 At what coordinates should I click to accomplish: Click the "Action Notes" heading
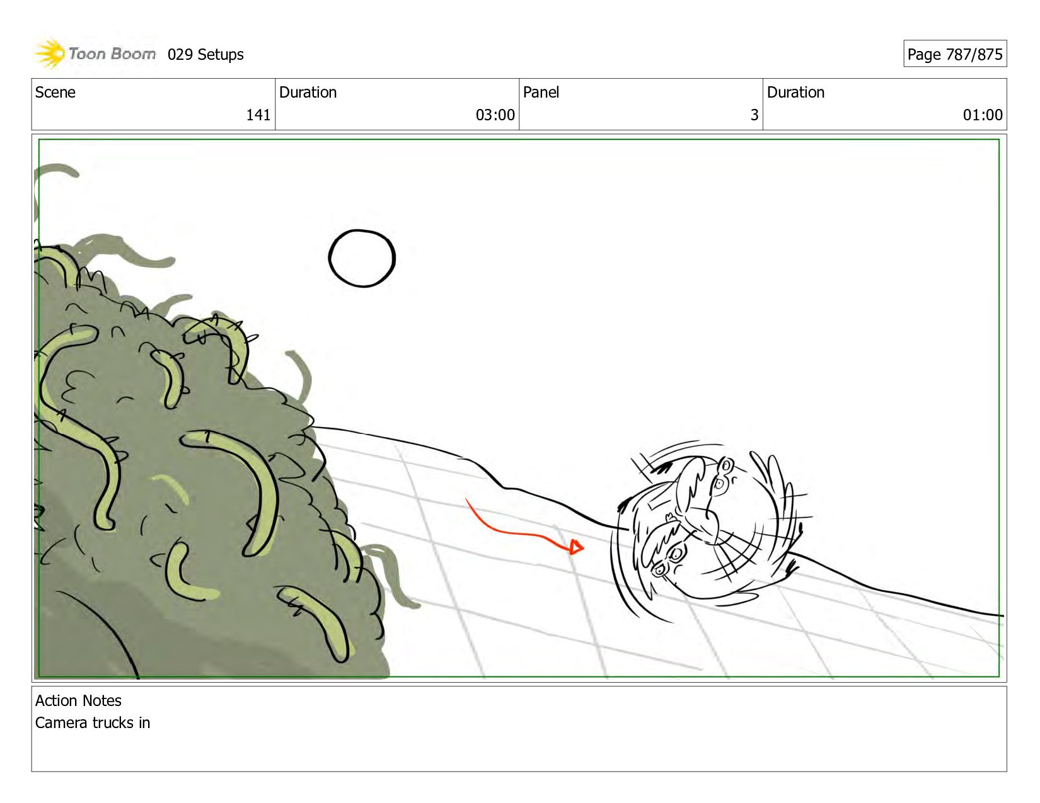click(78, 701)
